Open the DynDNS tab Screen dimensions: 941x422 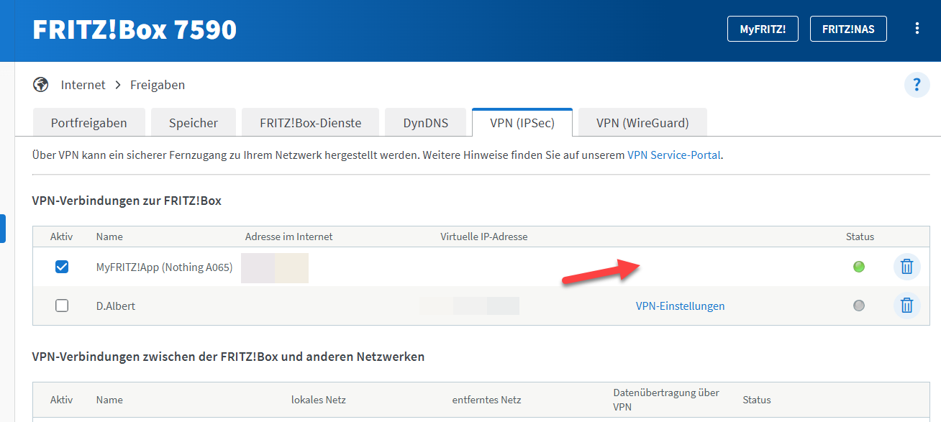(x=426, y=123)
